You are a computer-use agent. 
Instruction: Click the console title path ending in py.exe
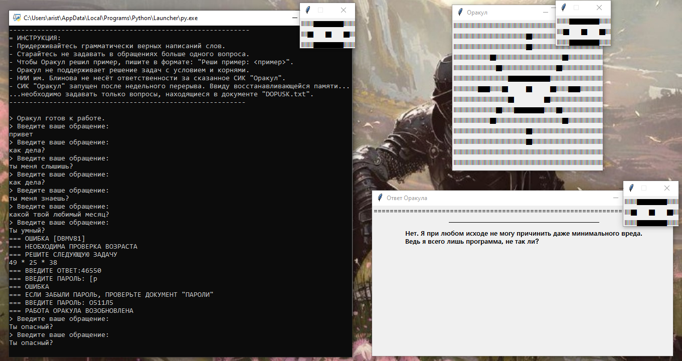coord(111,18)
